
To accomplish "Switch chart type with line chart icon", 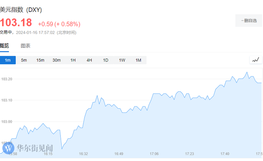I will [x=256, y=60].
